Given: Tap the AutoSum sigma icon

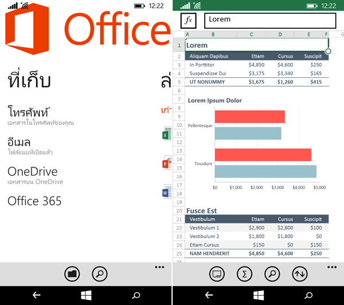Looking at the screenshot, I should [245, 274].
